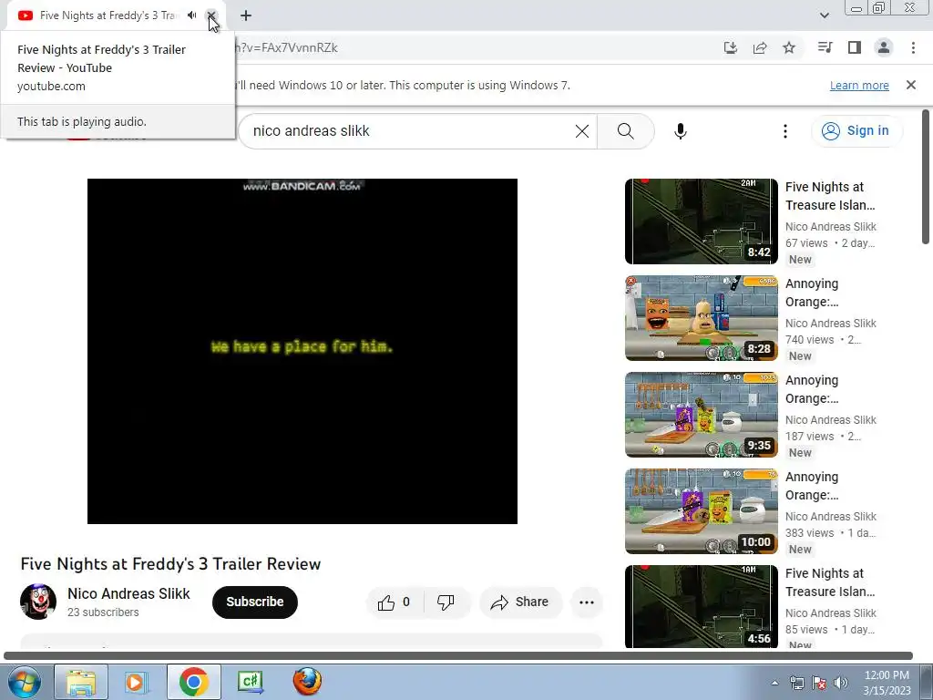Viewport: 933px width, 700px height.
Task: Open the Chrome profile avatar icon
Action: [x=884, y=47]
